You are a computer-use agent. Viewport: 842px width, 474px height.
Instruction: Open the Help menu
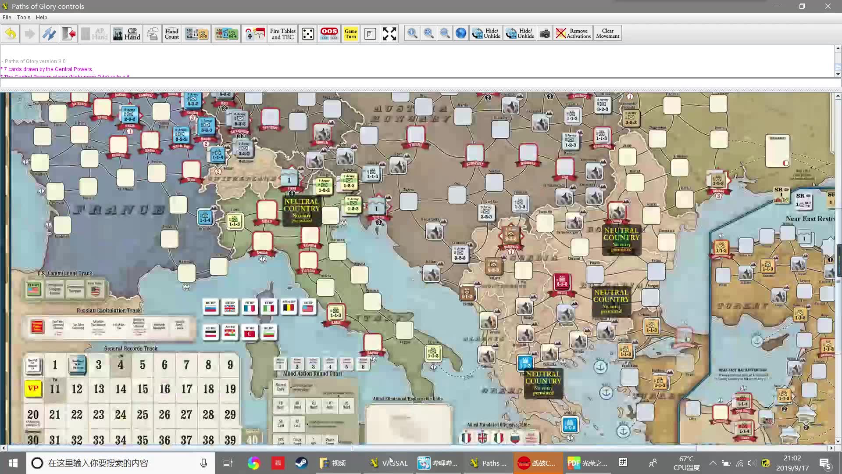click(42, 18)
